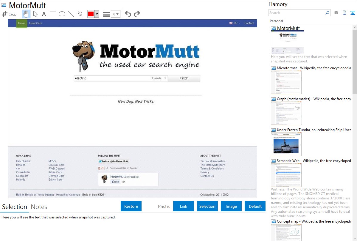
Task: Paste as Image button
Action: [x=231, y=206]
